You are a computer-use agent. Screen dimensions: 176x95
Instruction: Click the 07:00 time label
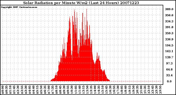(x=49, y=90)
